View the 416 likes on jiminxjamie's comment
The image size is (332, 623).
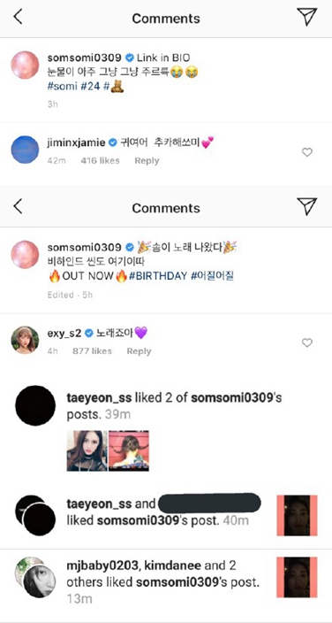click(x=100, y=161)
